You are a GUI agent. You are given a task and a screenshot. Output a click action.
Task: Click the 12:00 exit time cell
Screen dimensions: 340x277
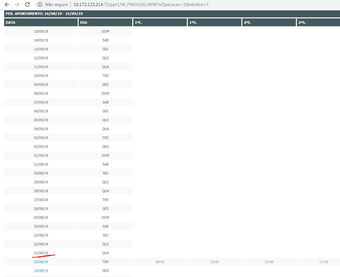pos(214,262)
